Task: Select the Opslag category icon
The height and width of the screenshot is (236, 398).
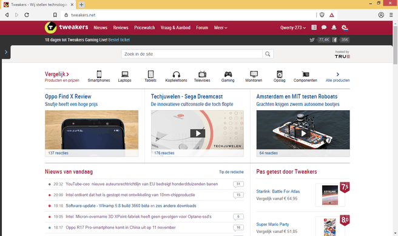Action: pos(280,74)
